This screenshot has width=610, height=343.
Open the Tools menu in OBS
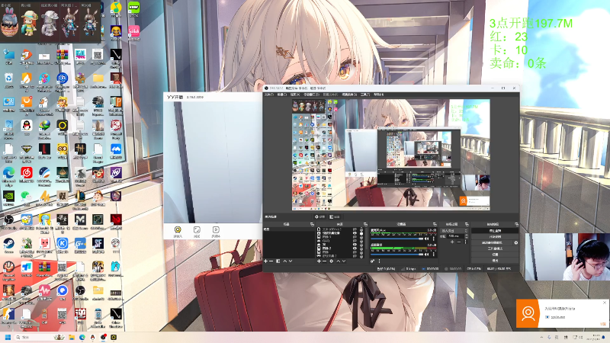click(365, 95)
